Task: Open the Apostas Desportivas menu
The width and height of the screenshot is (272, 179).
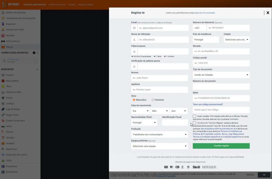Action: click(35, 5)
